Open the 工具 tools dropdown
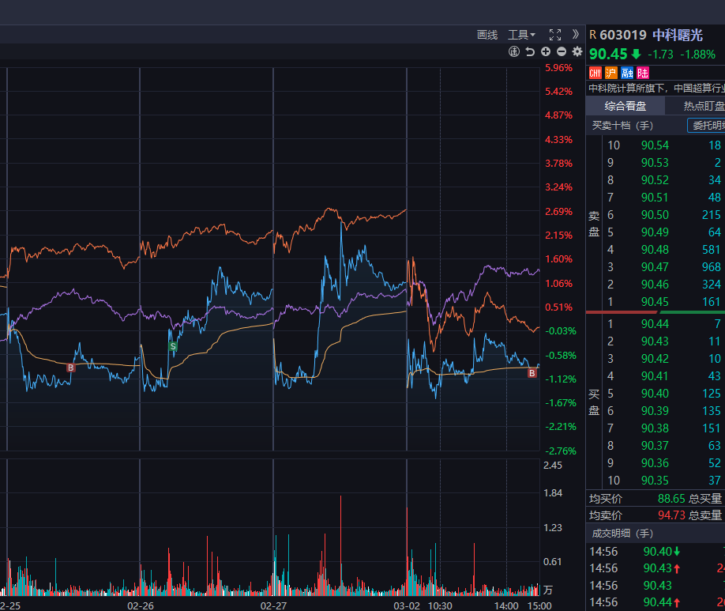This screenshot has height=611, width=725. pos(521,35)
